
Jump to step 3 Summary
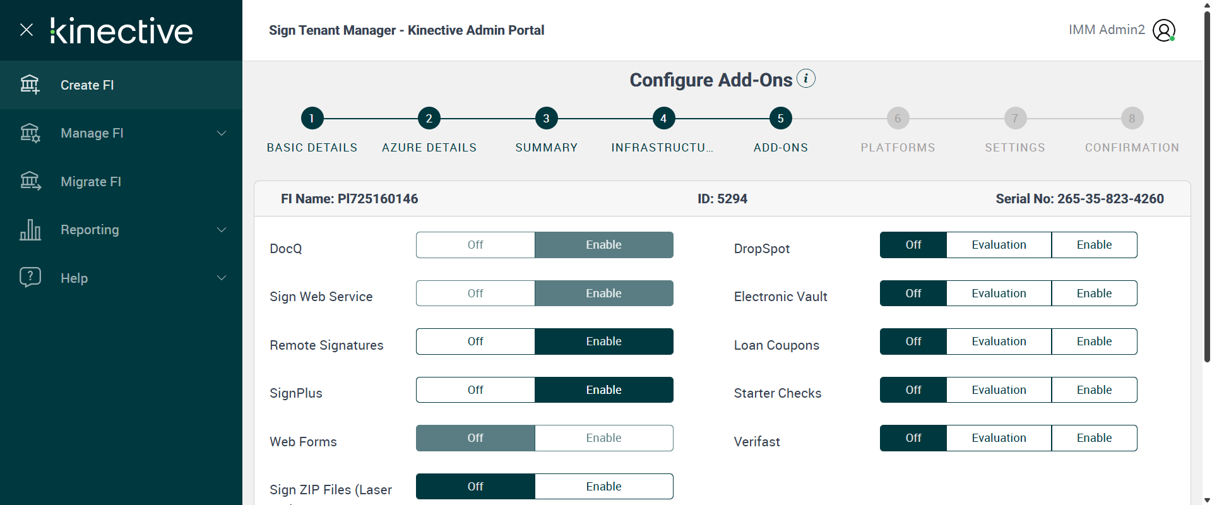point(546,118)
